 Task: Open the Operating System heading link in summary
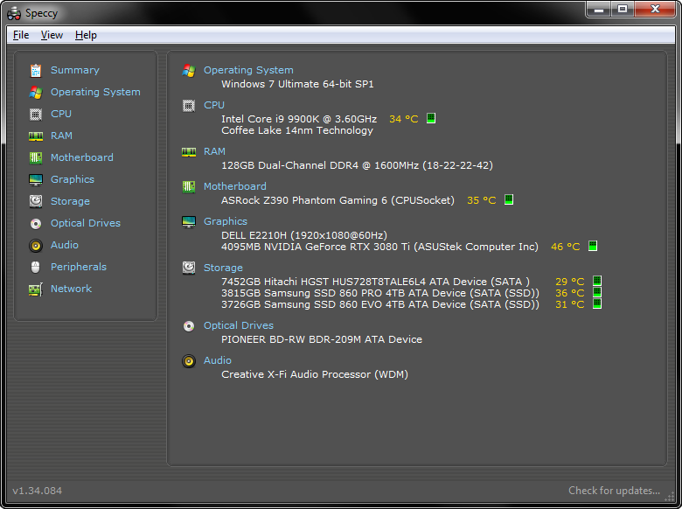[x=248, y=70]
